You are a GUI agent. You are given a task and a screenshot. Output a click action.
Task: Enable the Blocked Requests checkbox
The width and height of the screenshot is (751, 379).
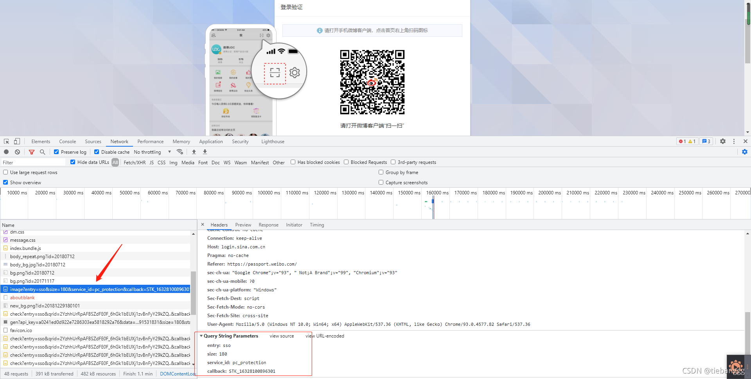point(346,162)
